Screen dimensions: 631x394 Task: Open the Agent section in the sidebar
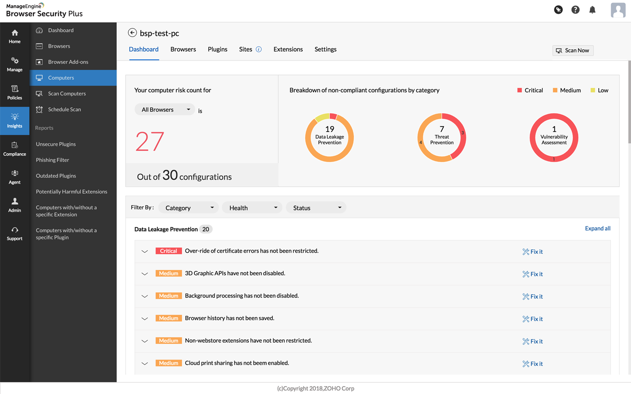(x=14, y=177)
